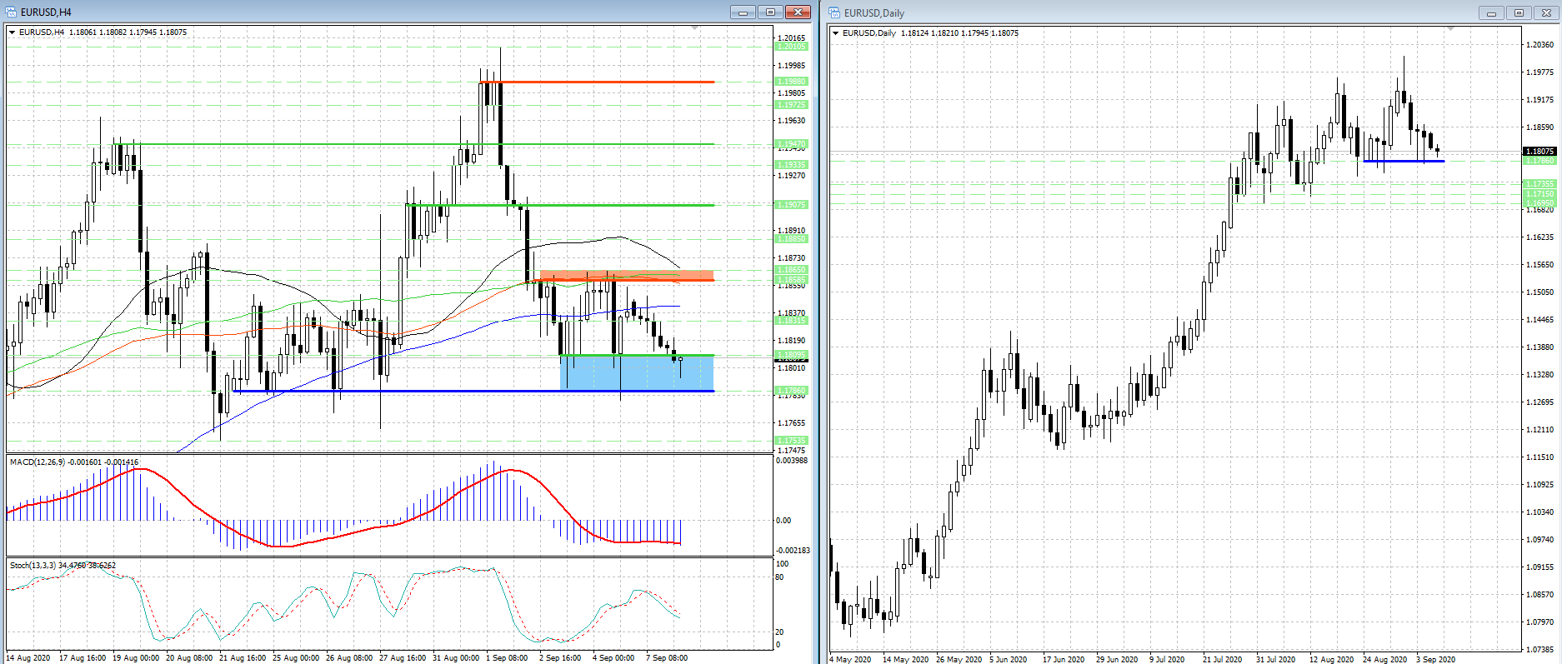Click the Daily chart shift marker triangle
The image size is (1562, 664).
[1450, 29]
